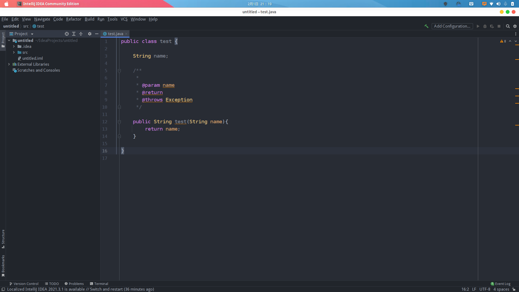
Task: Toggle the Structure side tool window
Action: tap(3, 239)
